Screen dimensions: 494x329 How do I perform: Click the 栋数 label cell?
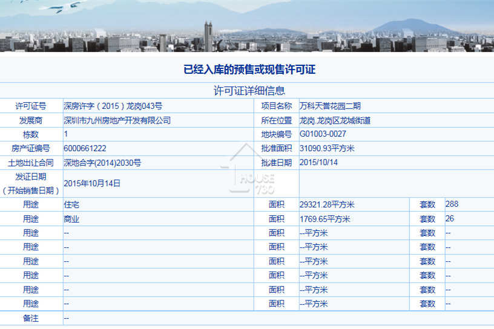[x=31, y=134]
